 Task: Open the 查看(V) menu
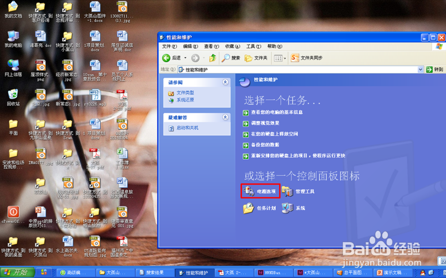pyautogui.click(x=211, y=46)
